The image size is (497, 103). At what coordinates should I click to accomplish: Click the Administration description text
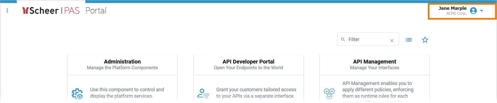click(x=127, y=93)
